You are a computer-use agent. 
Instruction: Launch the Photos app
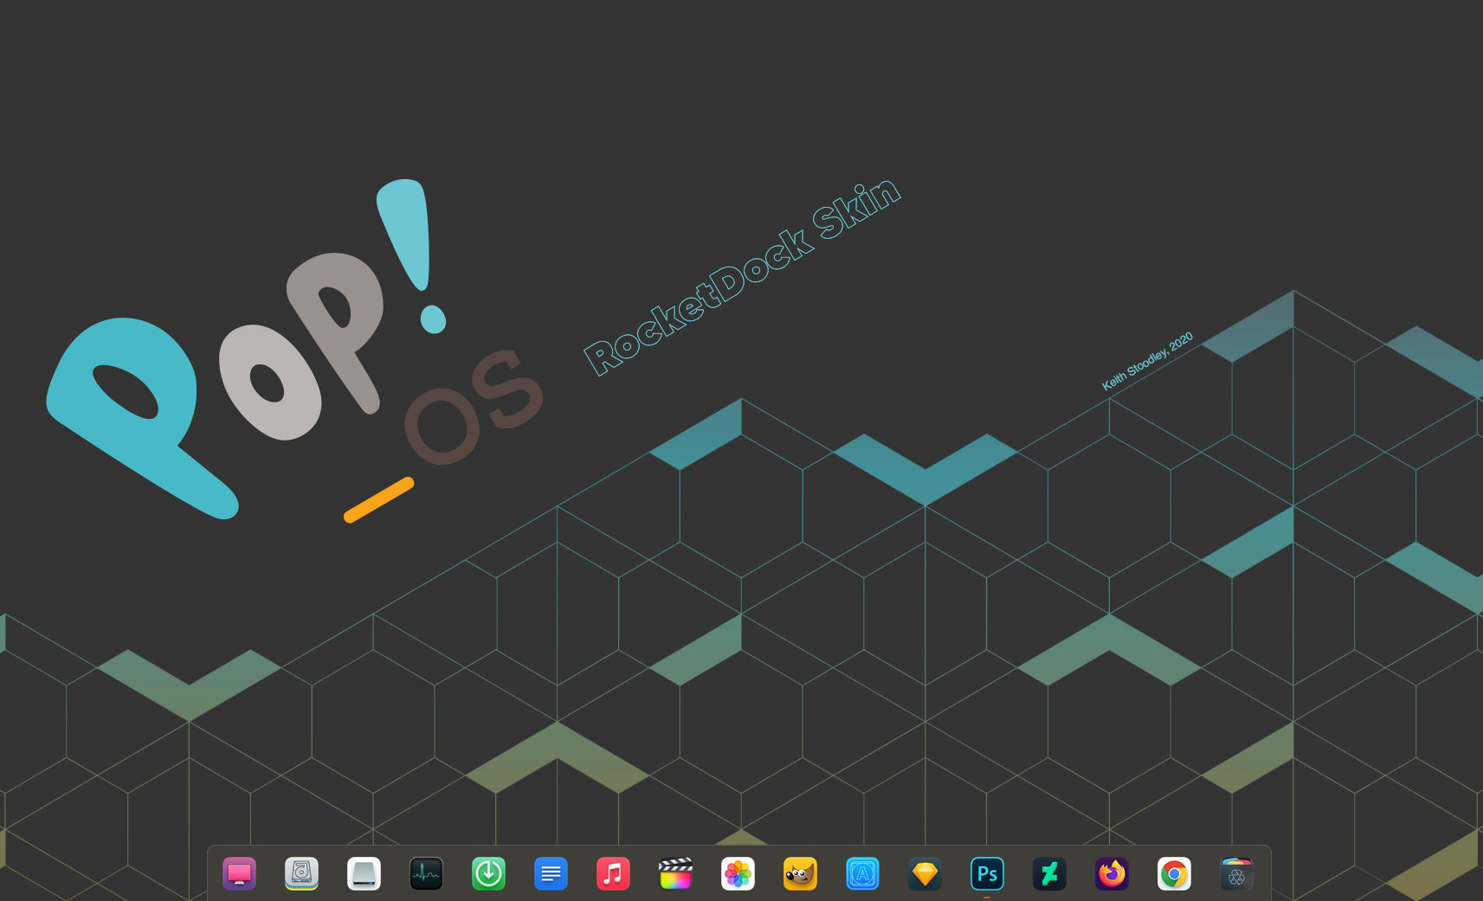click(738, 874)
